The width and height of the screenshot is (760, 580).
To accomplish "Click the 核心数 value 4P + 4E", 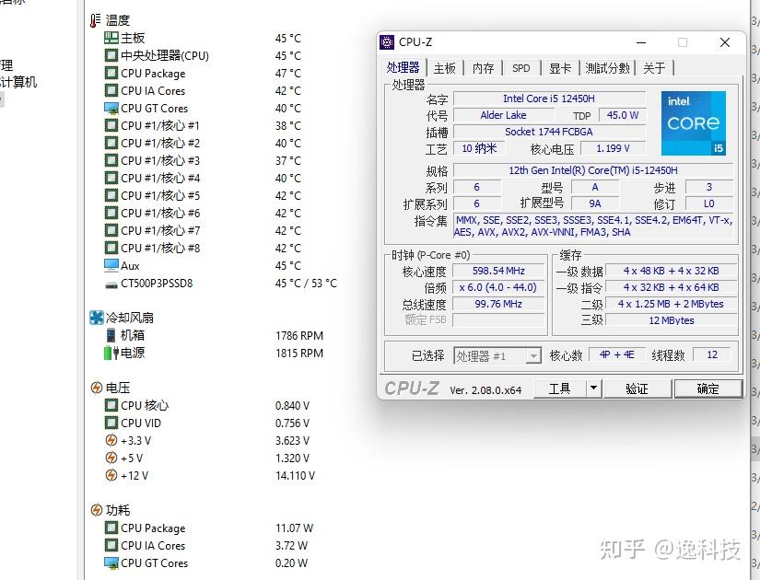I will point(616,354).
